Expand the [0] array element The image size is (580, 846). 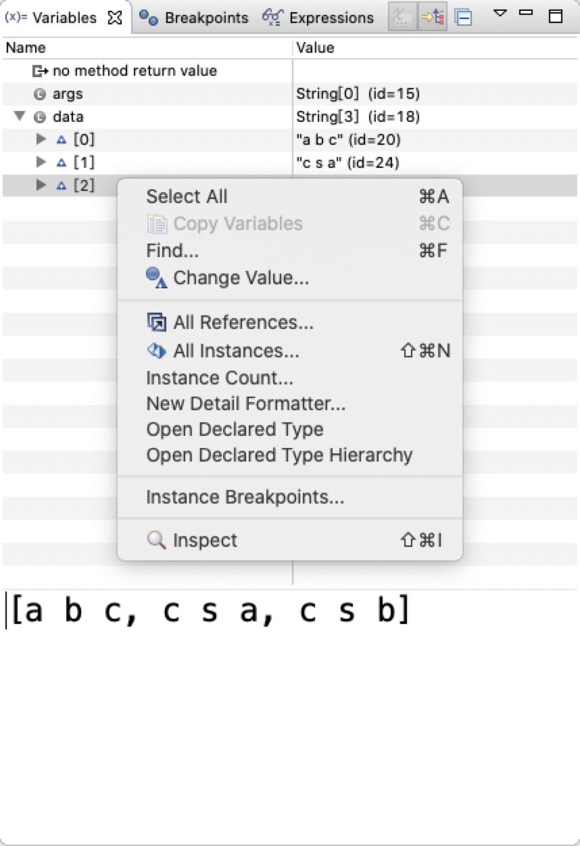[x=41, y=140]
